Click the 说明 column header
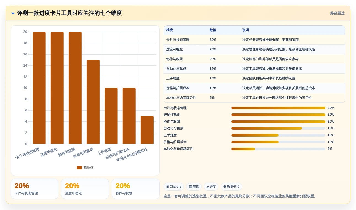 pos(246,30)
